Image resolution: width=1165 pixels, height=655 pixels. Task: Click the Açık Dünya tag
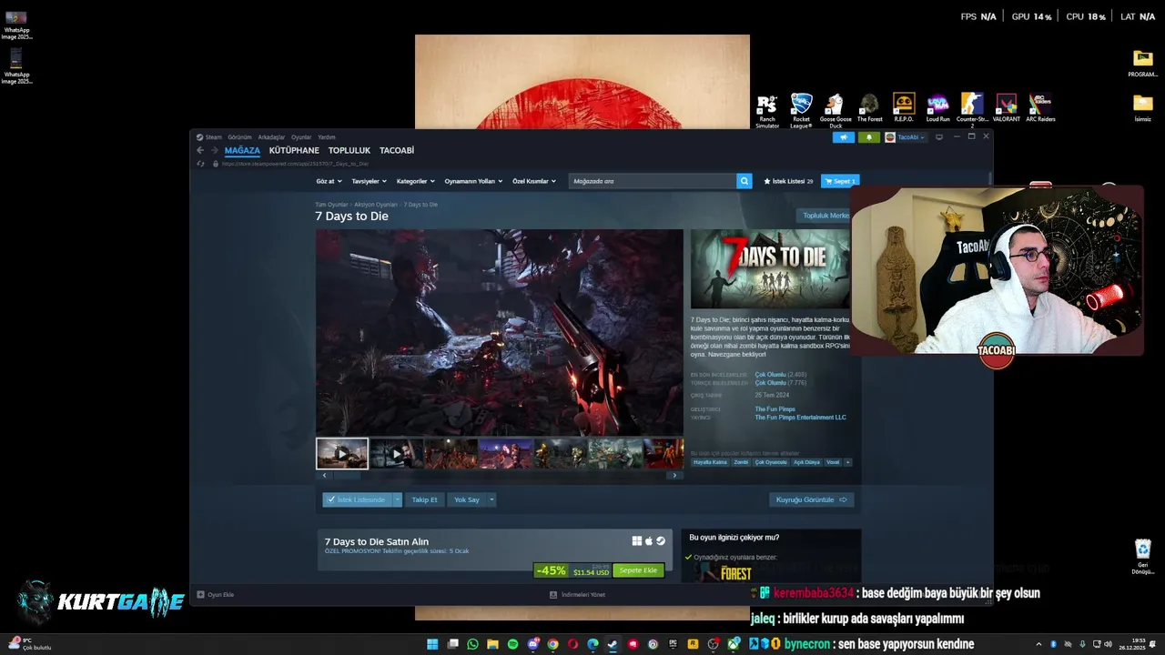806,462
